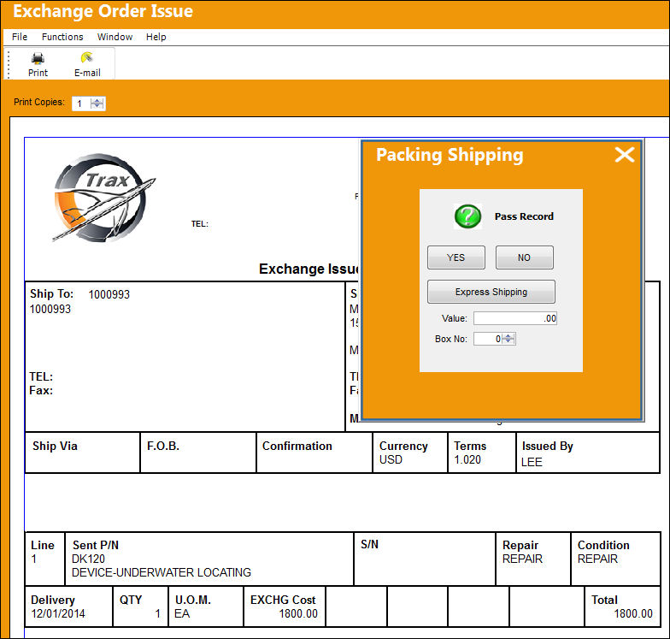Click the QTY value 1

click(x=157, y=614)
